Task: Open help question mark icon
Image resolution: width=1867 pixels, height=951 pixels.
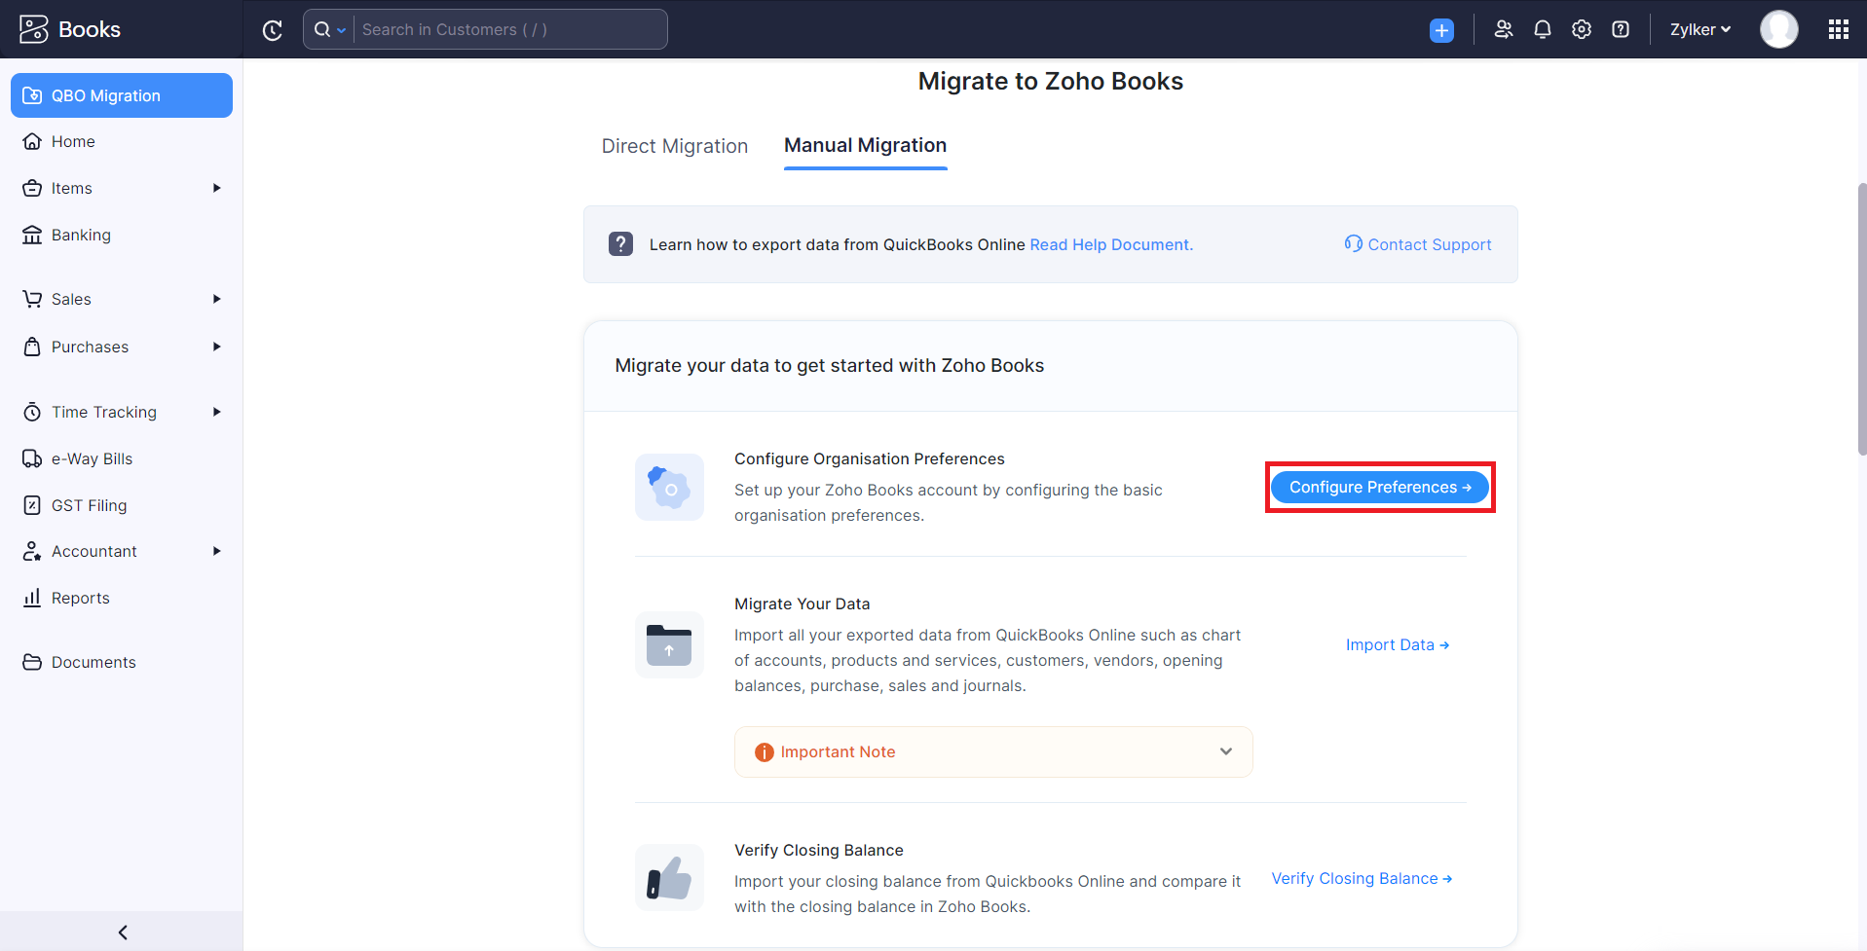Action: pos(1621,29)
